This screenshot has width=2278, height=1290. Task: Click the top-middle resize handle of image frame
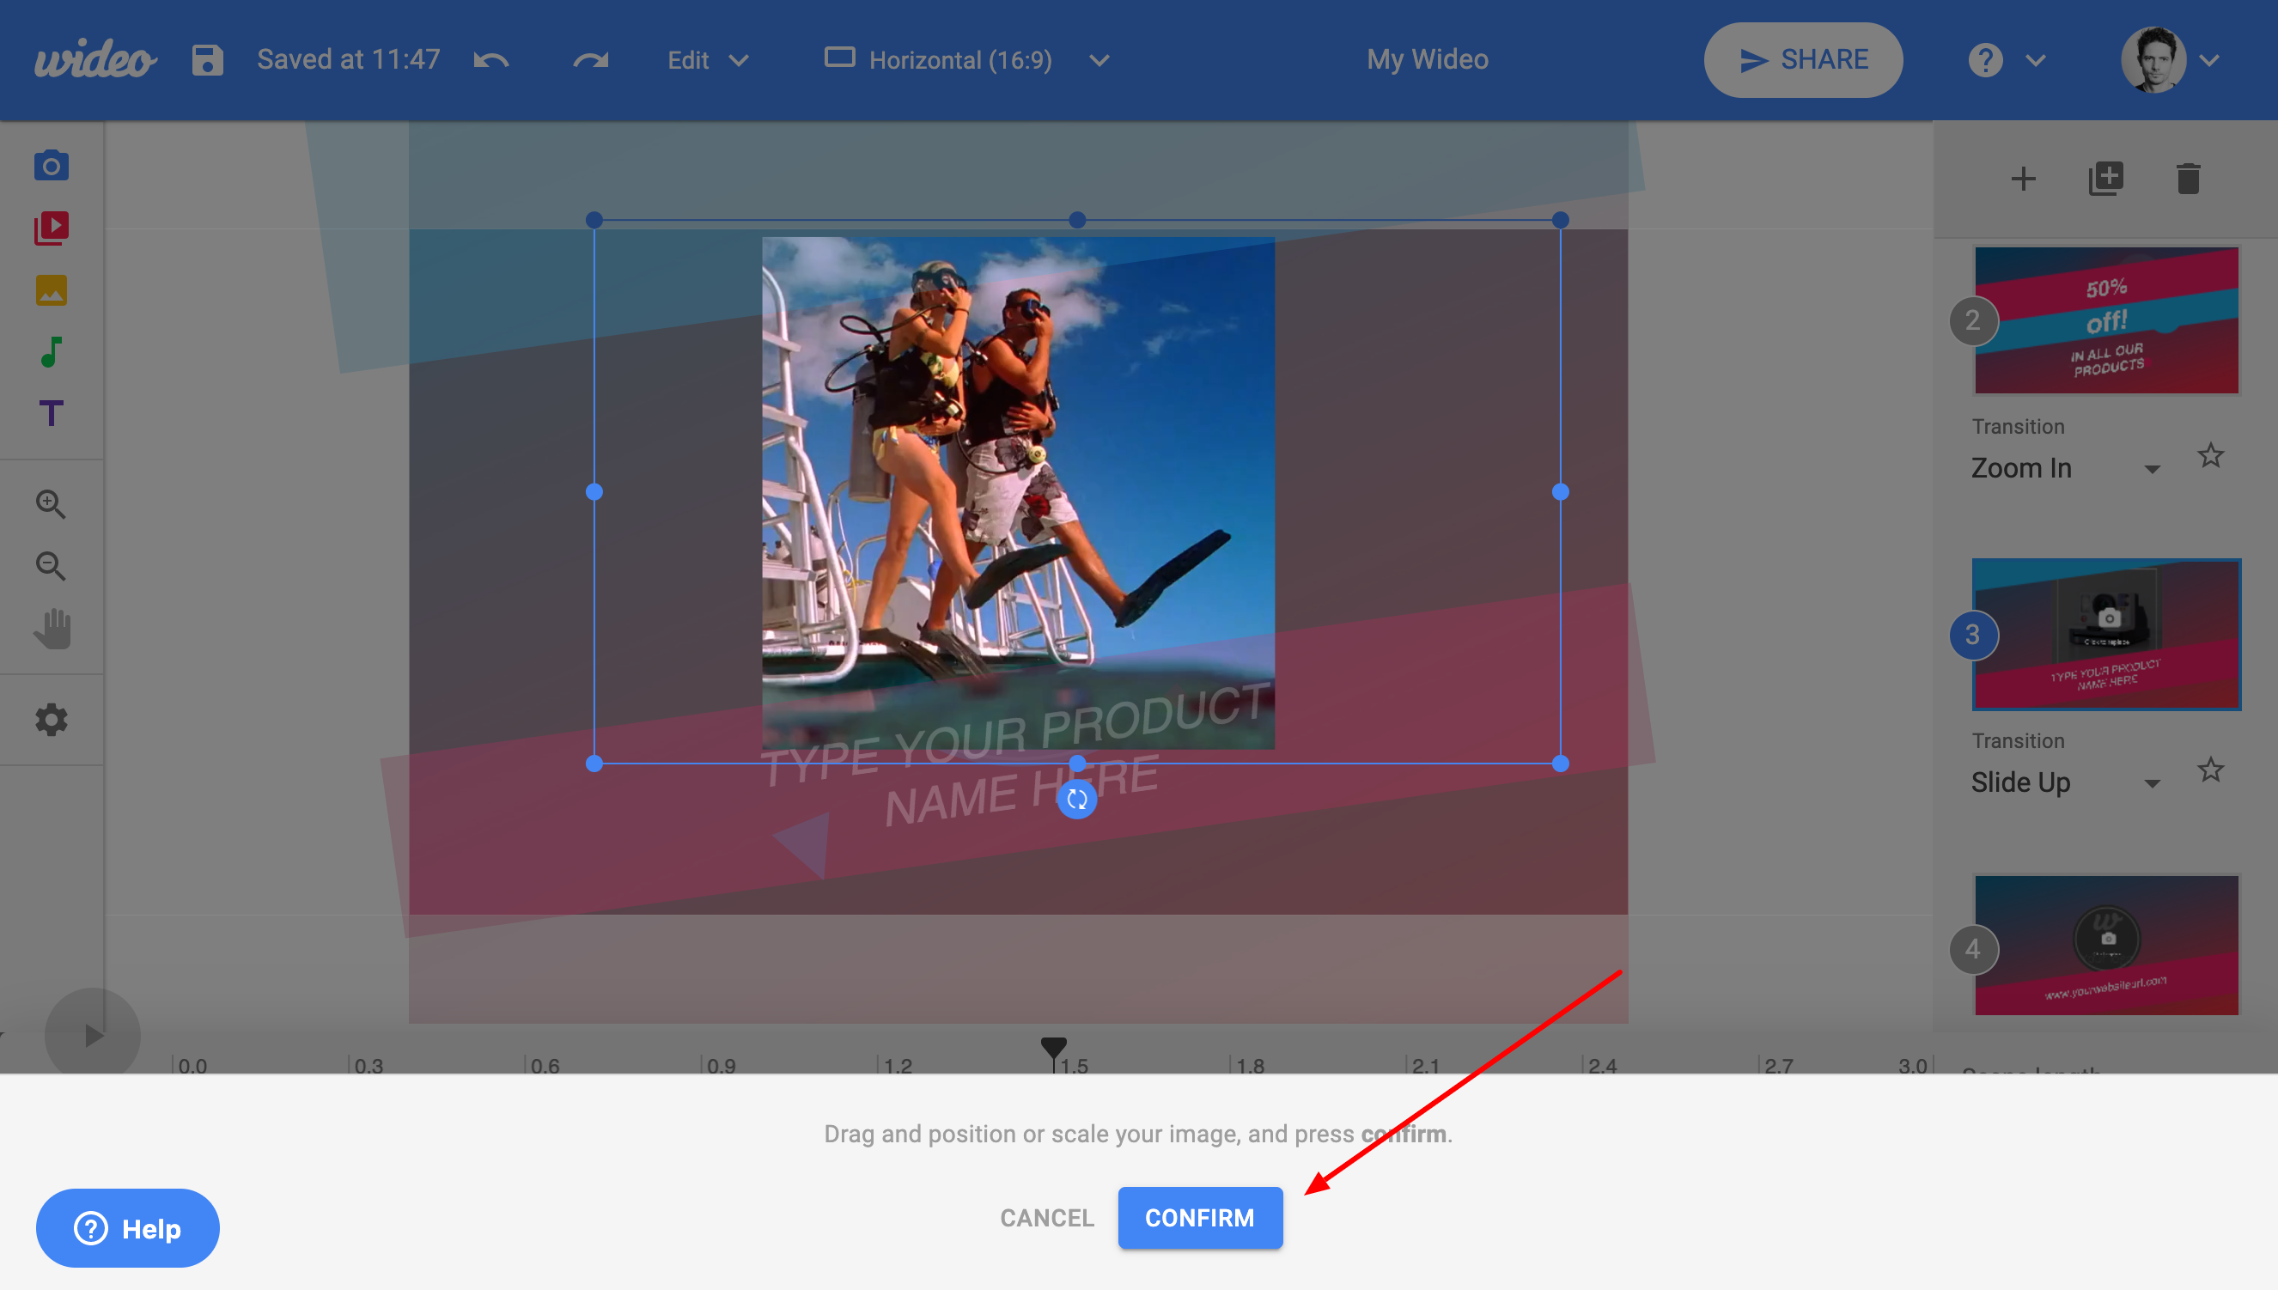click(x=1076, y=220)
